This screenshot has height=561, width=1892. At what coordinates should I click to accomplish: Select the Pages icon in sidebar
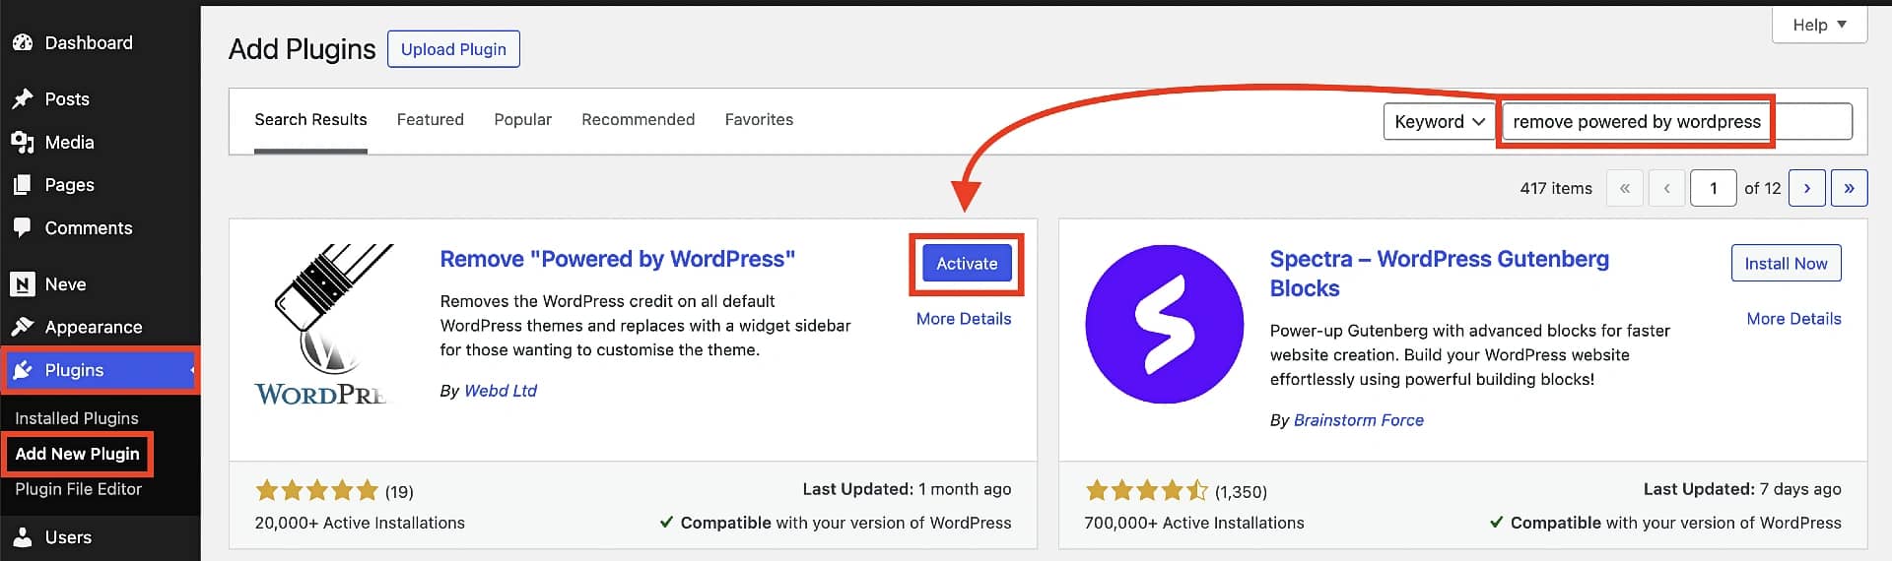coord(22,184)
